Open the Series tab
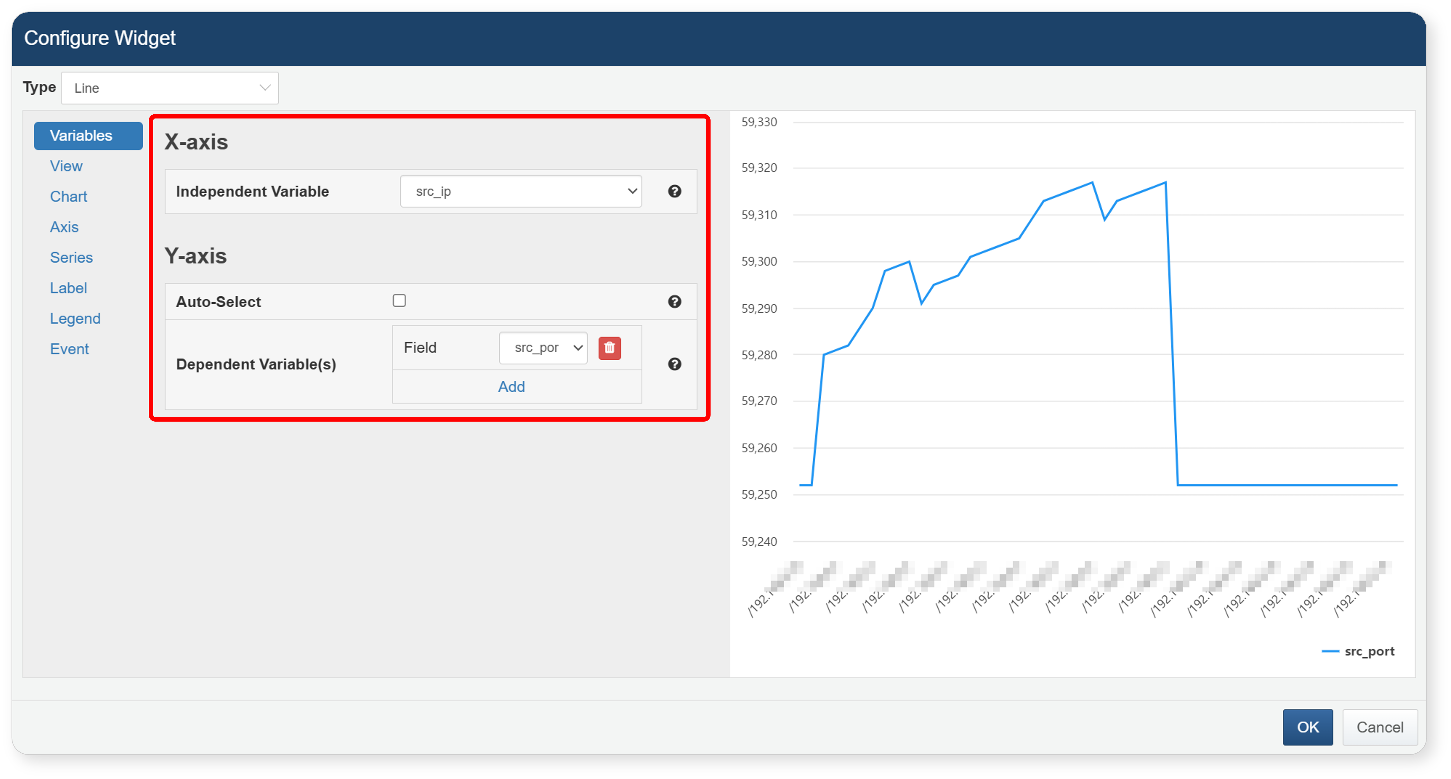The height and width of the screenshot is (779, 1451). pyautogui.click(x=71, y=257)
